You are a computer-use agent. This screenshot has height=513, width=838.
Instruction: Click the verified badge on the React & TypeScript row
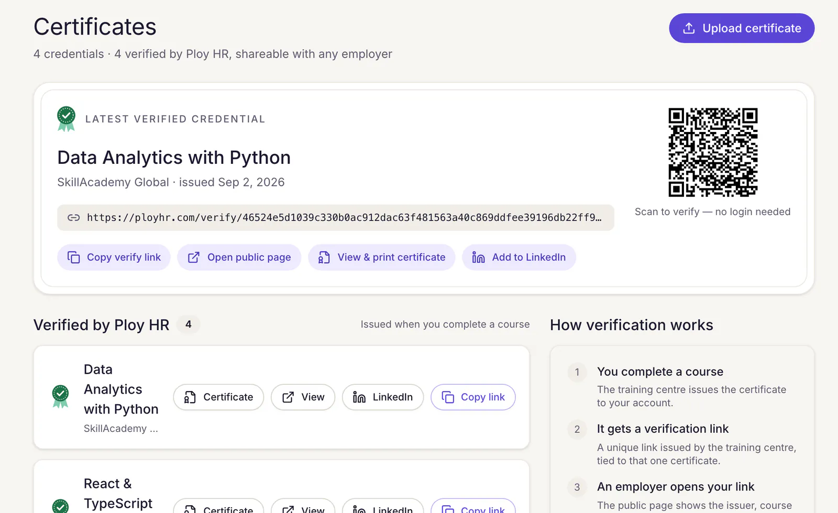click(61, 506)
